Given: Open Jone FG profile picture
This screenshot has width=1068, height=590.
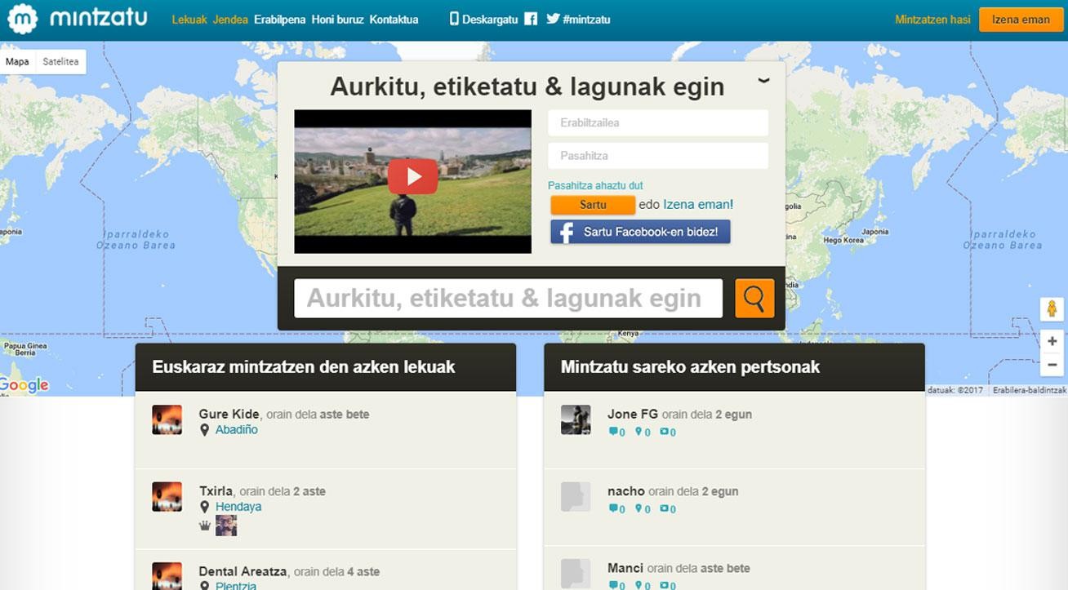Looking at the screenshot, I should [x=576, y=419].
